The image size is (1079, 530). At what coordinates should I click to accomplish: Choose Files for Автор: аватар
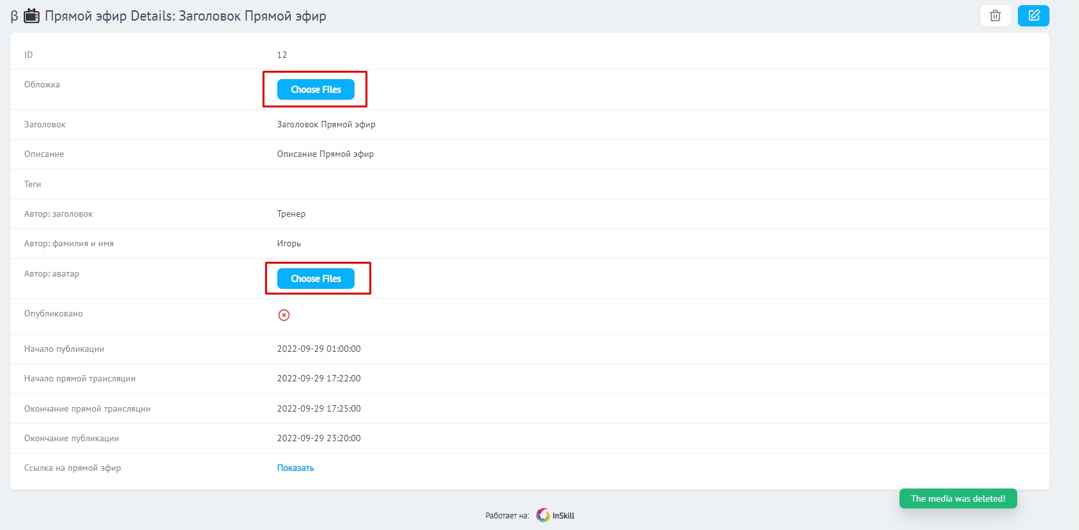coord(315,279)
